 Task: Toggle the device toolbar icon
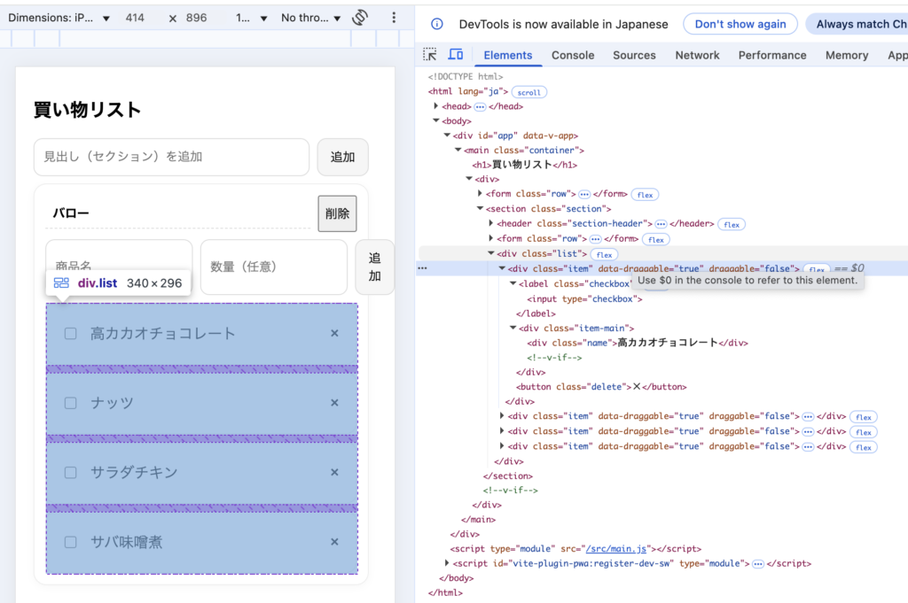click(x=456, y=55)
